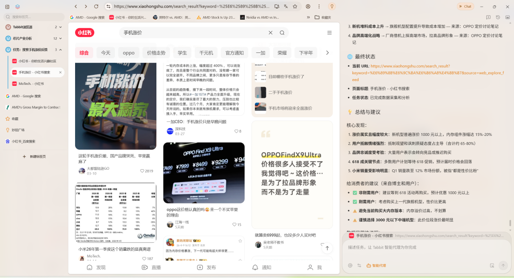Reload the current page
This screenshot has width=514, height=278.
96,7
